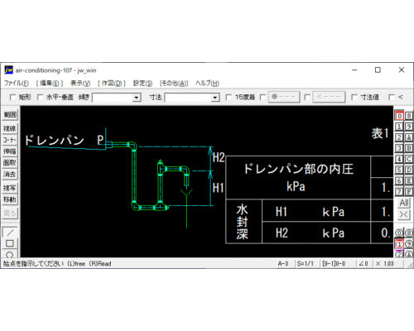
Task: Switch to layer 2 button
Action: [399, 137]
